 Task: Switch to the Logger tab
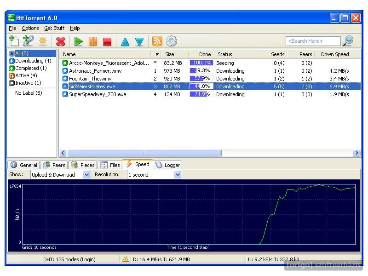tap(167, 165)
